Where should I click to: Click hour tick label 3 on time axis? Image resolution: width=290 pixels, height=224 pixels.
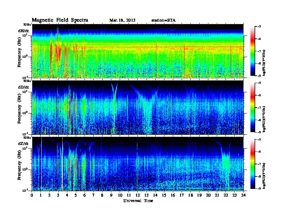58,195
